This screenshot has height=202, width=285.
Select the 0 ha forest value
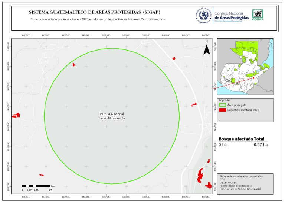[x=222, y=144]
